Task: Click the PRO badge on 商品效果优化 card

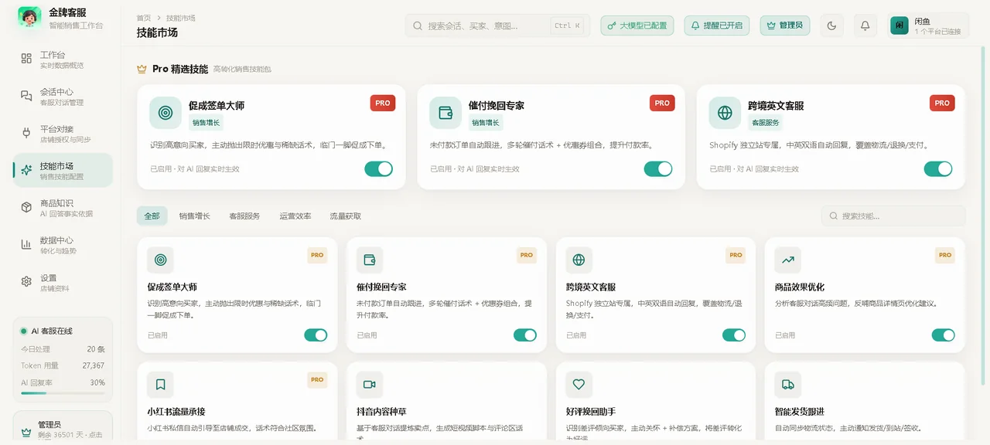Action: click(x=944, y=255)
